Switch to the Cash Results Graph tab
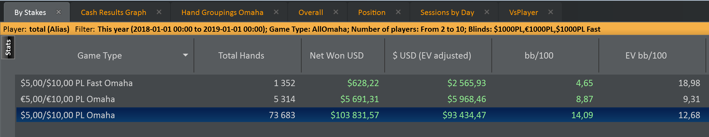This screenshot has width=709, height=137. tap(113, 13)
